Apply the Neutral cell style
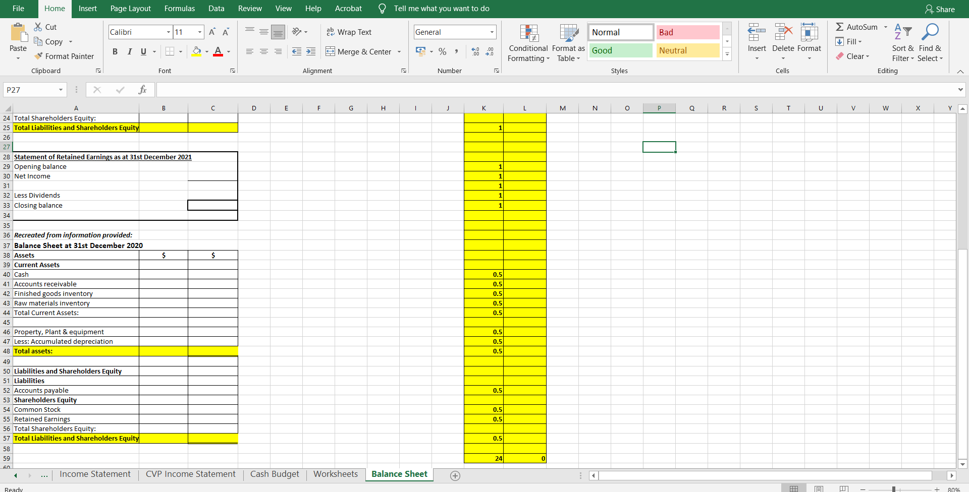Viewport: 969px width, 492px height. pyautogui.click(x=688, y=50)
